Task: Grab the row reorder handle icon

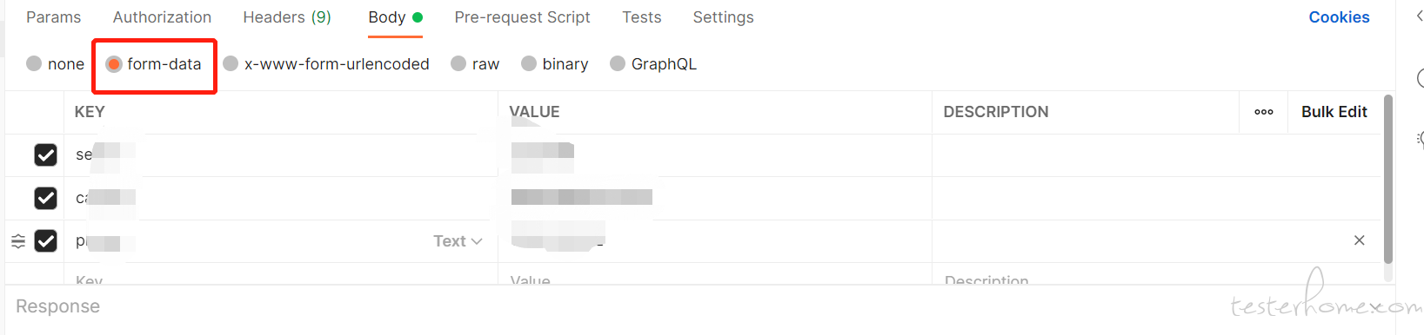Action: pos(18,241)
